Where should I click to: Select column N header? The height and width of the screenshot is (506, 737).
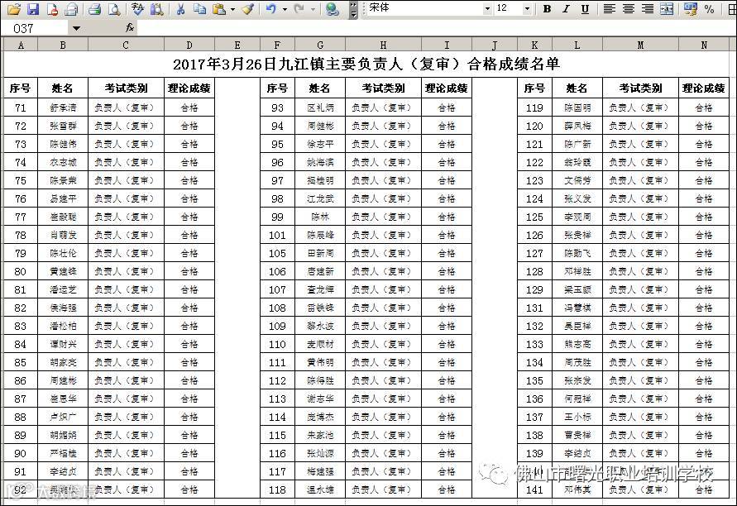(704, 45)
